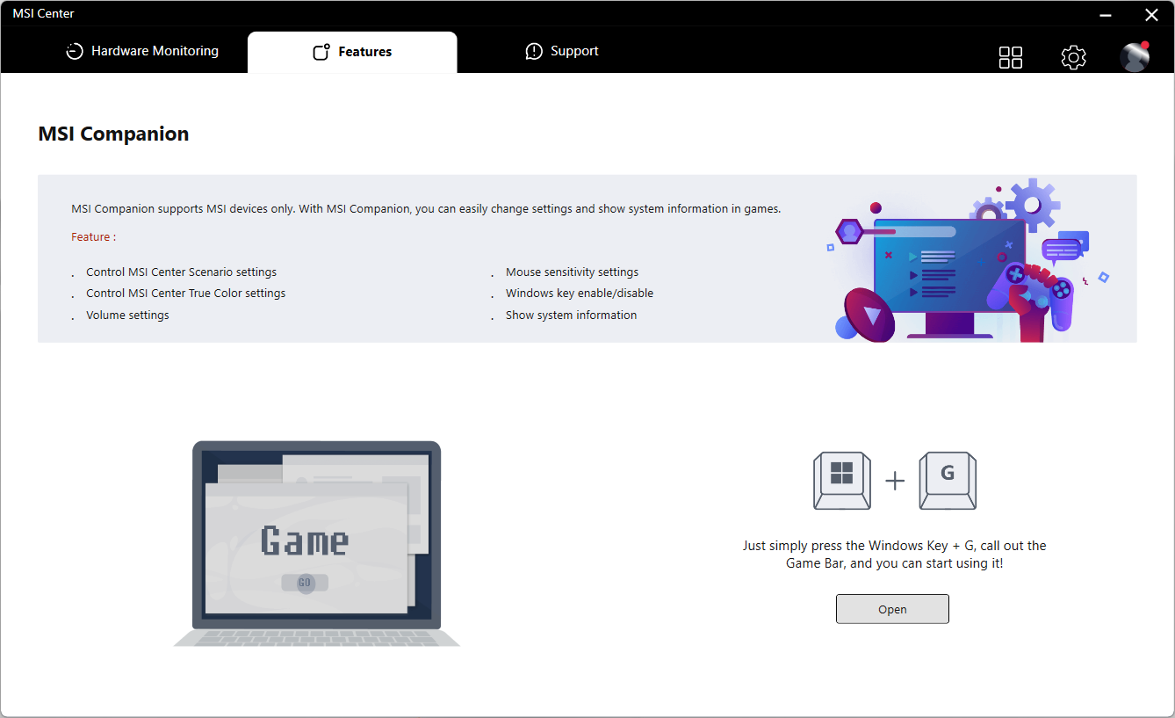Click the MSI Center window title
The width and height of the screenshot is (1175, 718).
(43, 13)
